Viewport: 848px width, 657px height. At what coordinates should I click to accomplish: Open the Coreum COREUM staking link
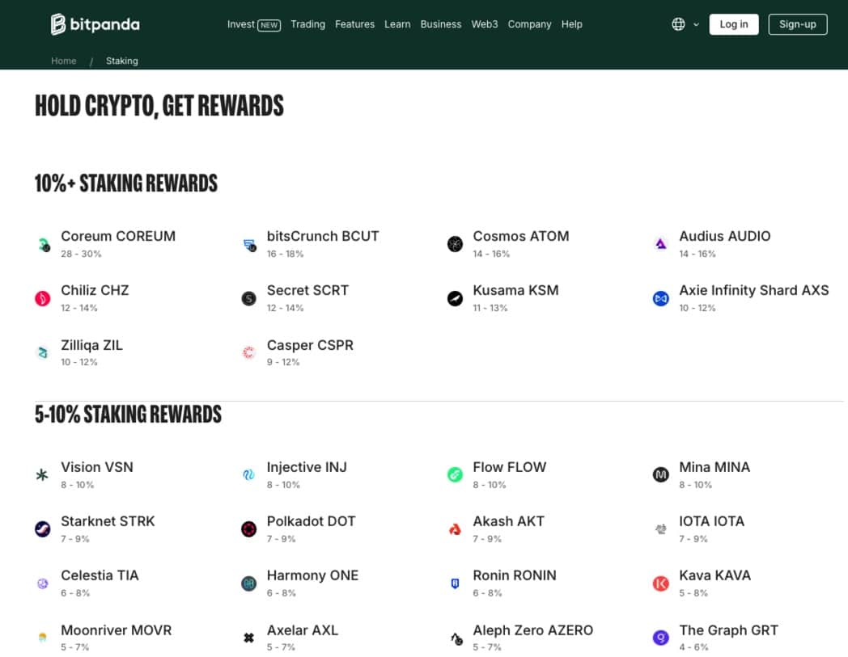point(118,237)
